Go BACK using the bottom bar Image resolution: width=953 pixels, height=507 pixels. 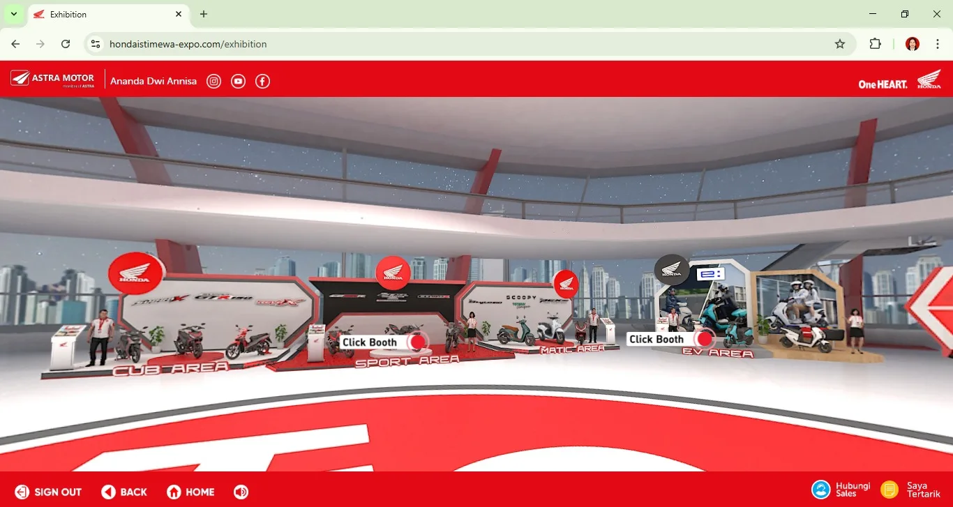coord(125,492)
